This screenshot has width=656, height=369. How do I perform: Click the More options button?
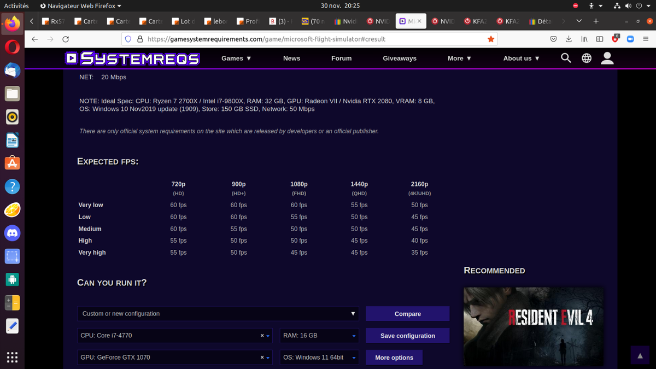pyautogui.click(x=394, y=358)
